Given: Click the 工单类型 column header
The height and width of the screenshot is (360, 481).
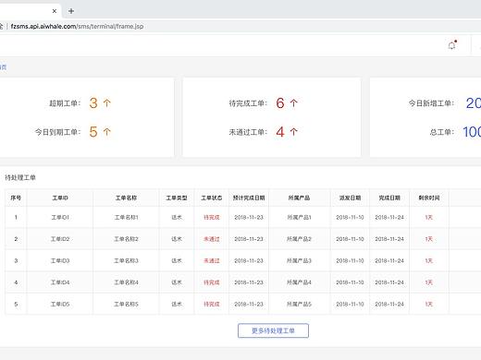Looking at the screenshot, I should tap(177, 198).
